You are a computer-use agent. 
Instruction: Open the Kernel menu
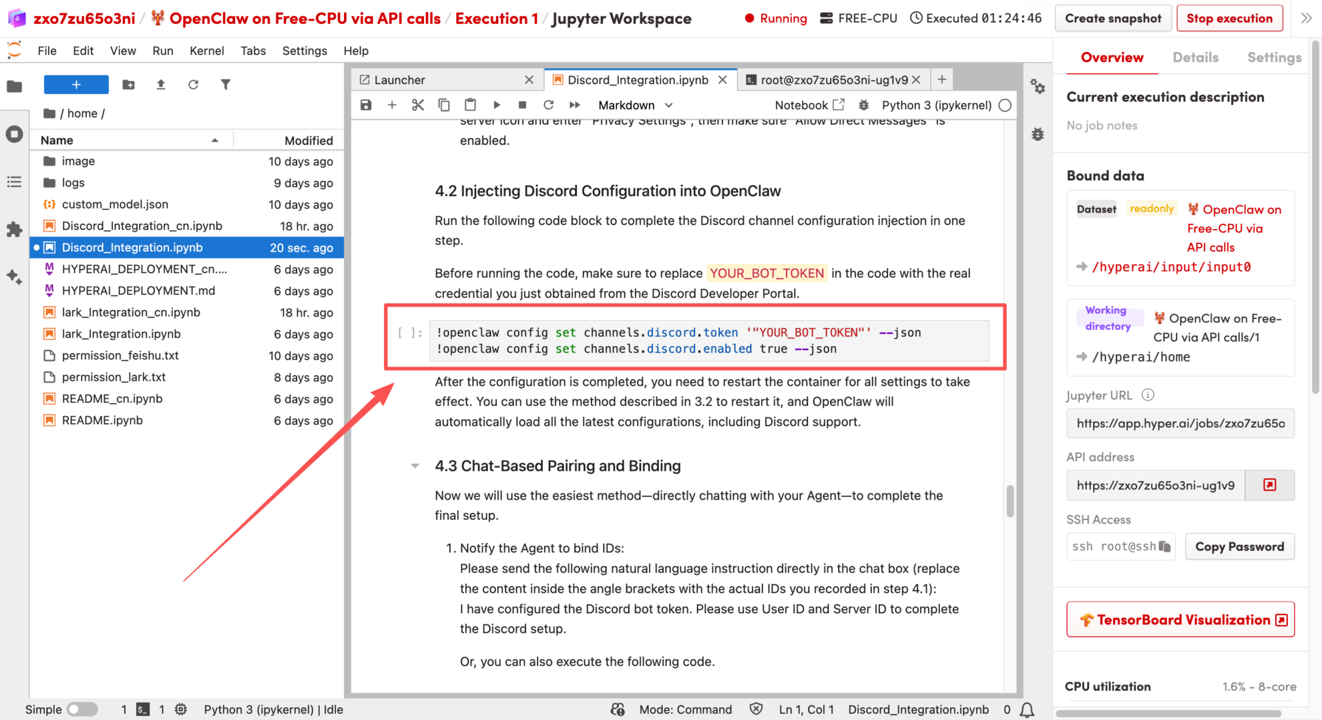coord(206,51)
